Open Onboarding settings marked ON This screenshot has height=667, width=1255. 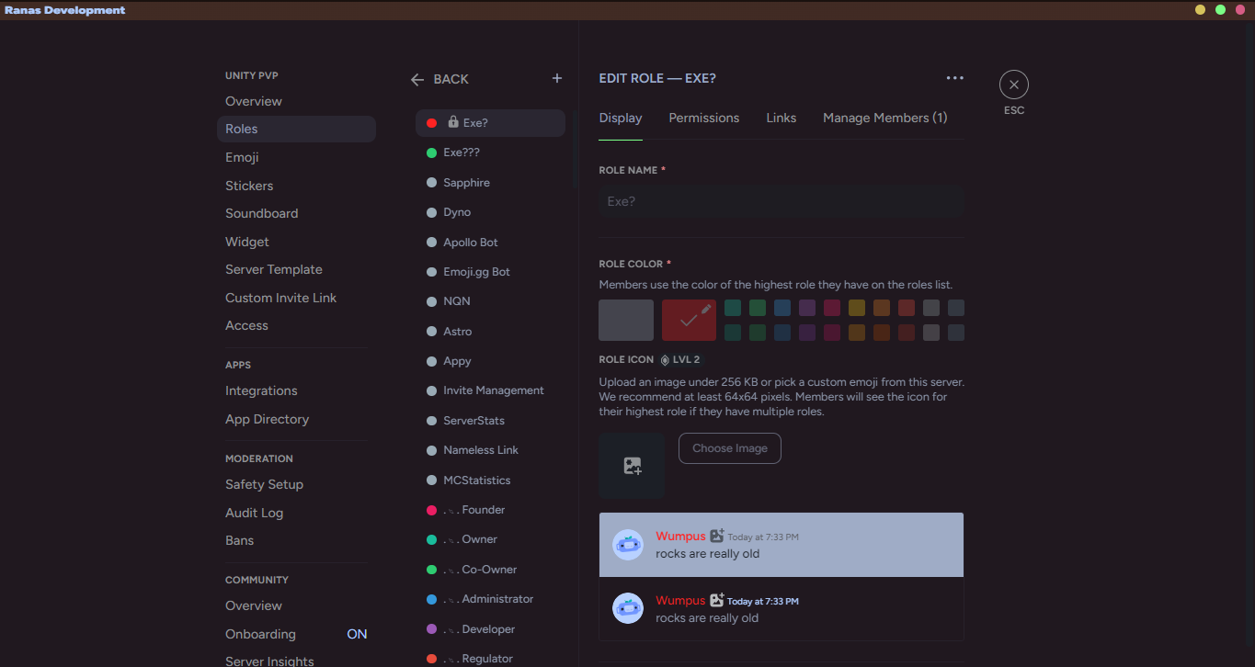pos(296,634)
